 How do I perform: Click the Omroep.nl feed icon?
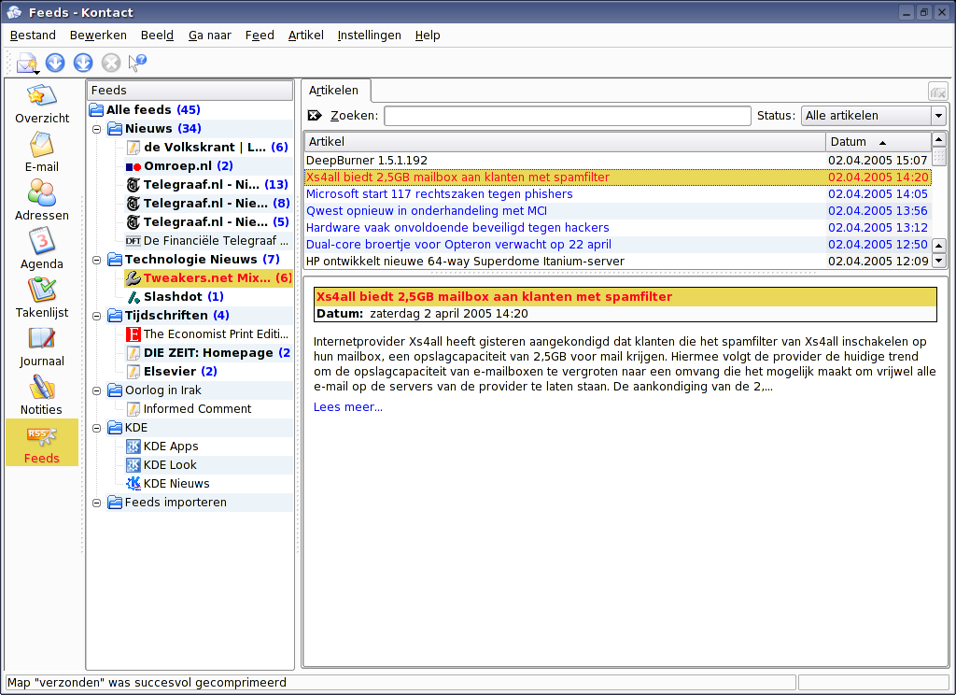[x=134, y=166]
